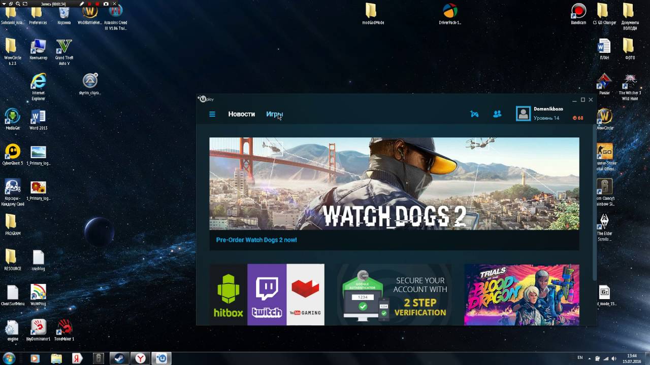
Task: Select the CS GO Changer folder
Action: click(x=604, y=14)
